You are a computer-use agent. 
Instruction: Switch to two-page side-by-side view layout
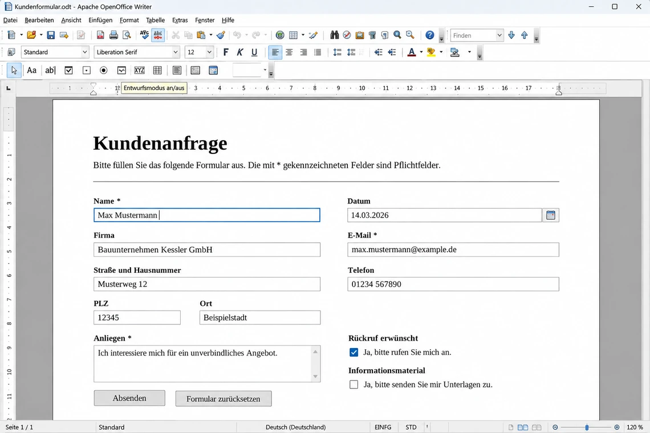pos(523,427)
